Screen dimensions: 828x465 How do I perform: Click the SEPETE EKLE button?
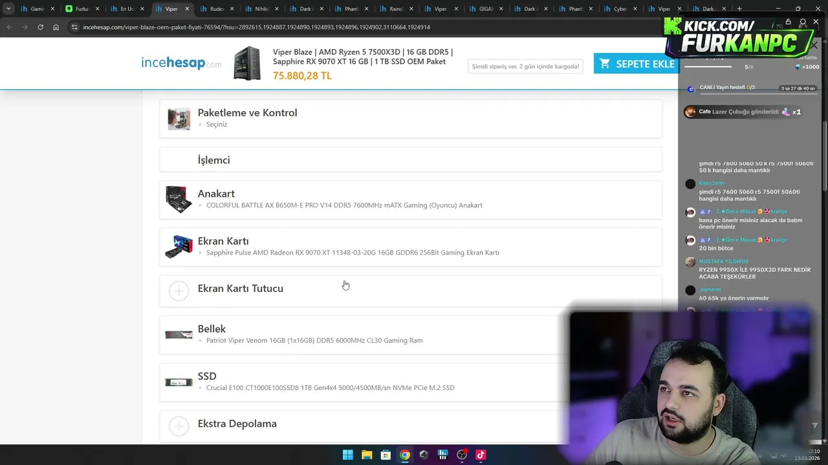[635, 63]
